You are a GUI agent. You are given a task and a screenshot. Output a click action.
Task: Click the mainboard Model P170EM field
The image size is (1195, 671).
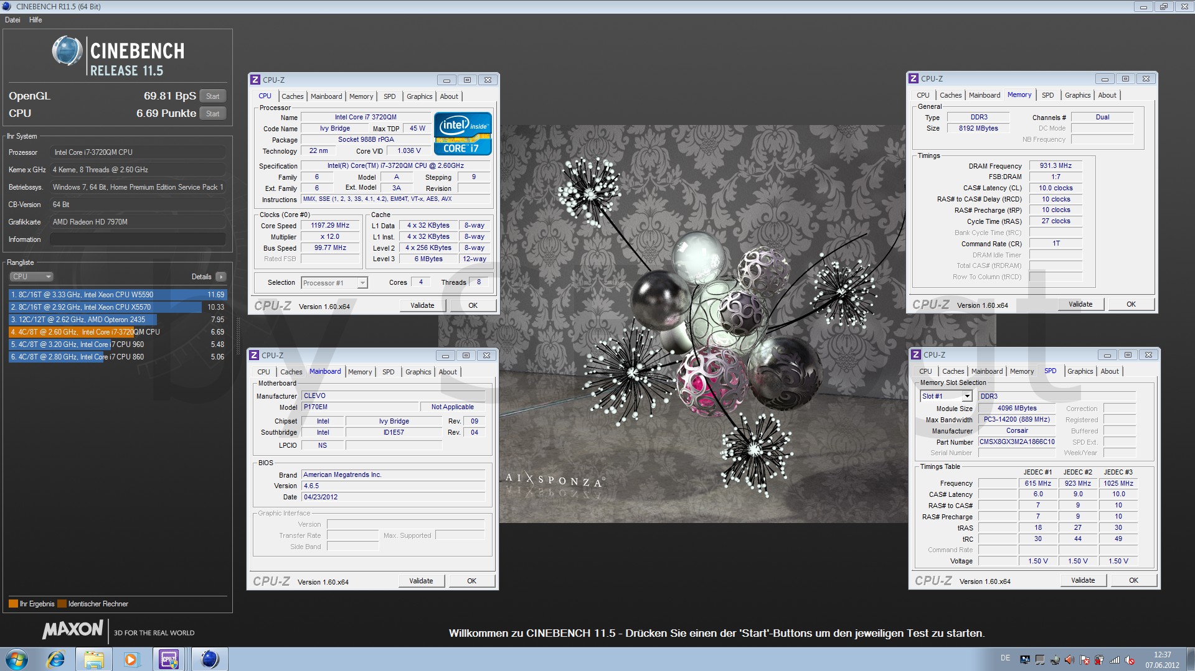point(359,407)
